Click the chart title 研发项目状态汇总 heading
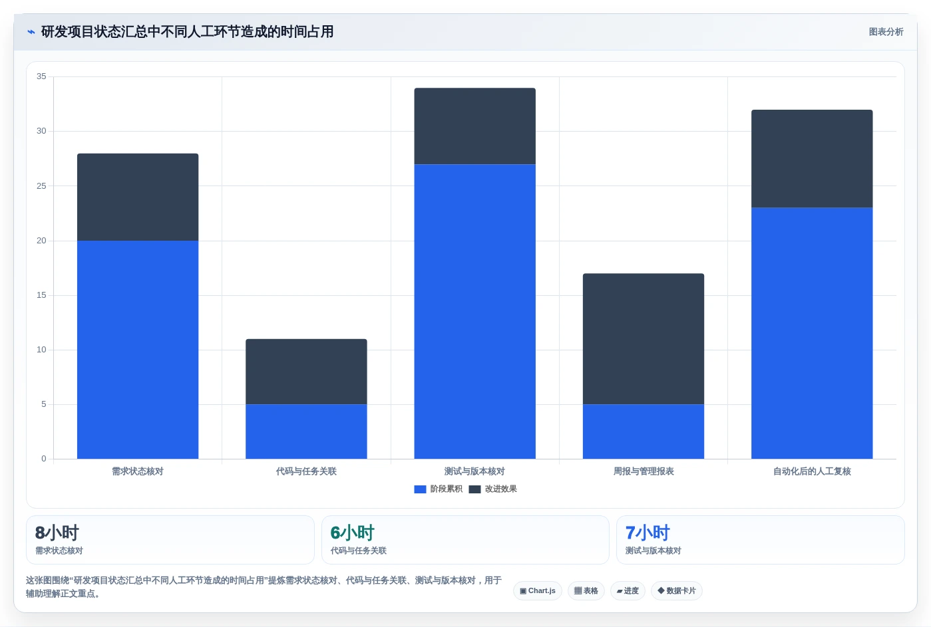The height and width of the screenshot is (627, 931). tap(187, 32)
